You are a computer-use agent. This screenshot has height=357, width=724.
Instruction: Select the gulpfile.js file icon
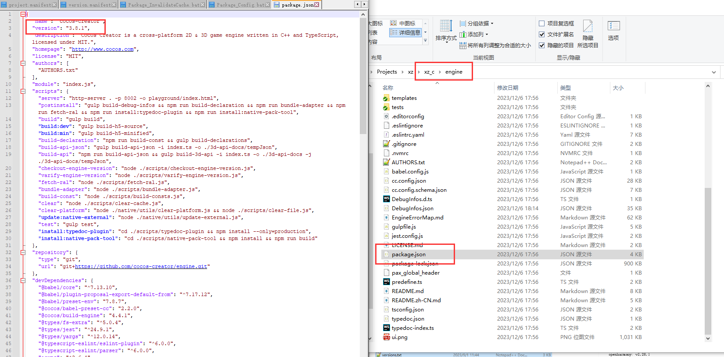386,227
